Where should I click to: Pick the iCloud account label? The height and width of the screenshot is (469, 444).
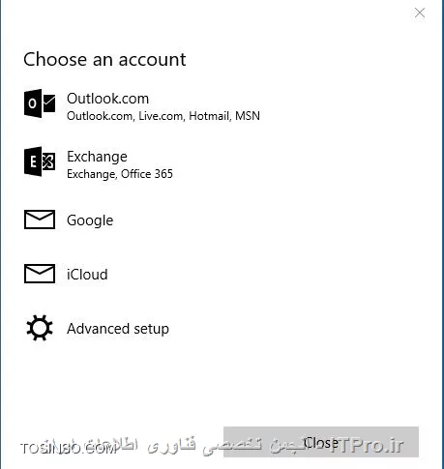point(87,275)
